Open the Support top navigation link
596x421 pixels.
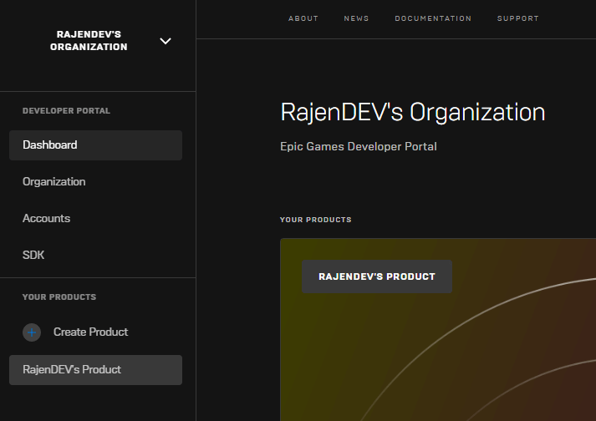click(517, 18)
